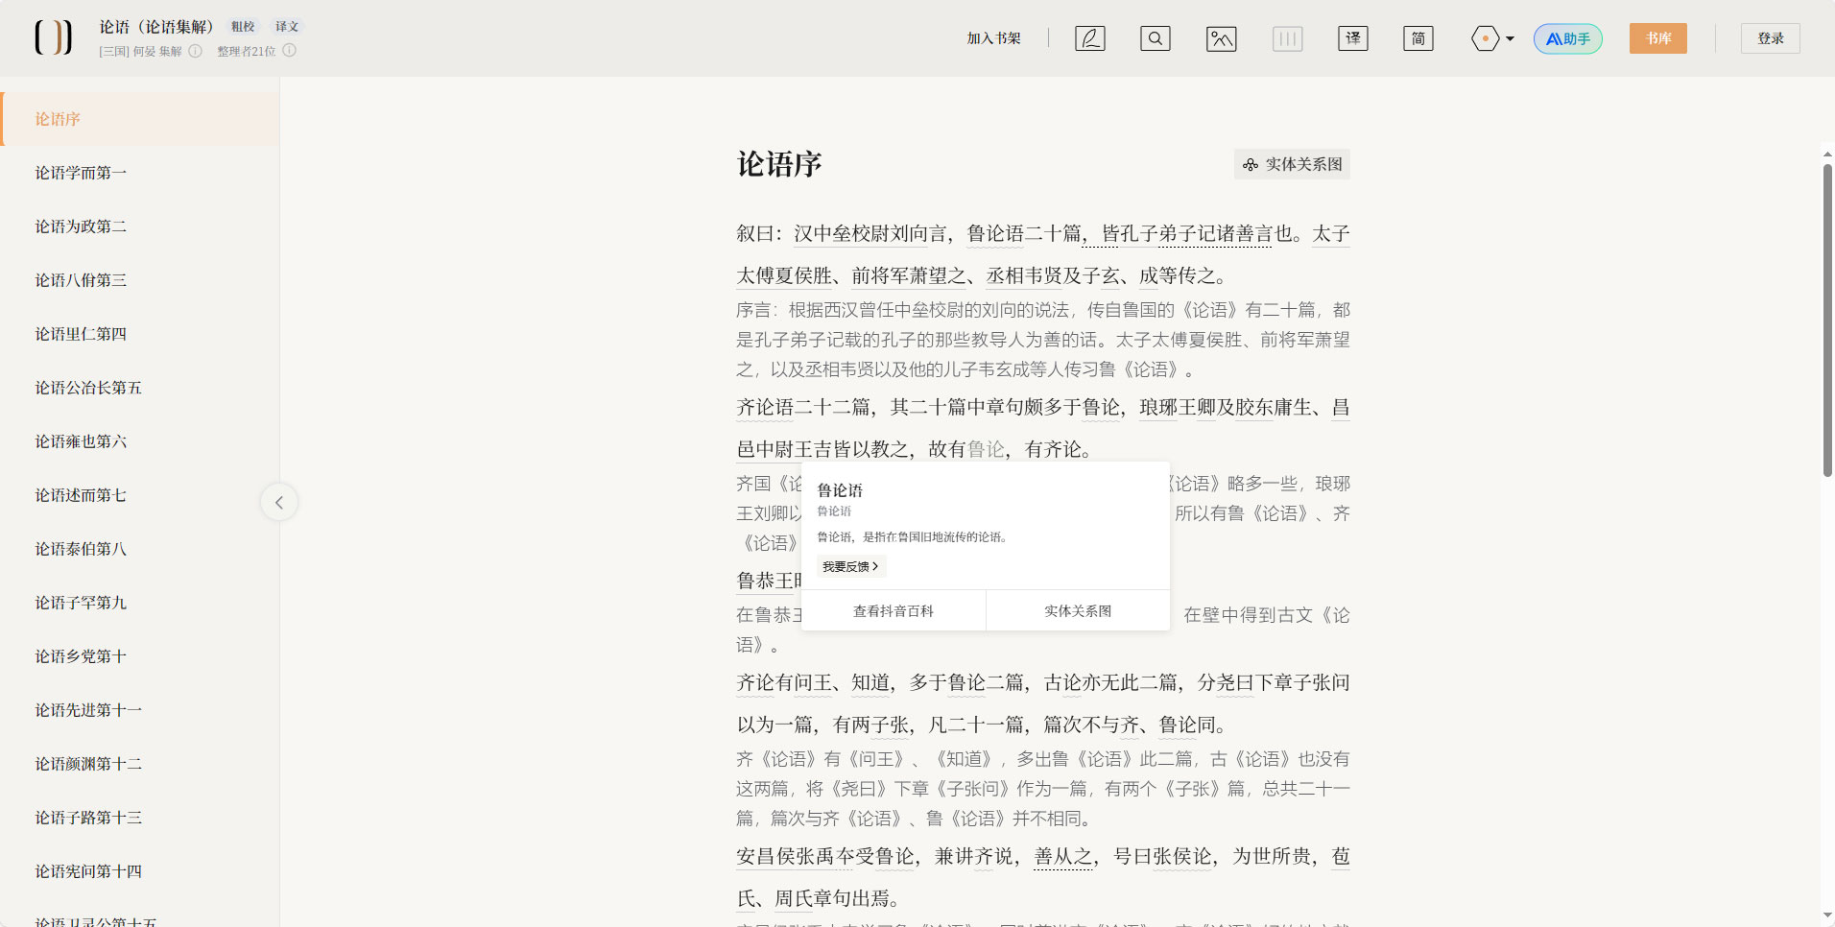This screenshot has height=927, width=1835.
Task: Click 我要反馈 in the popup
Action: tap(850, 566)
